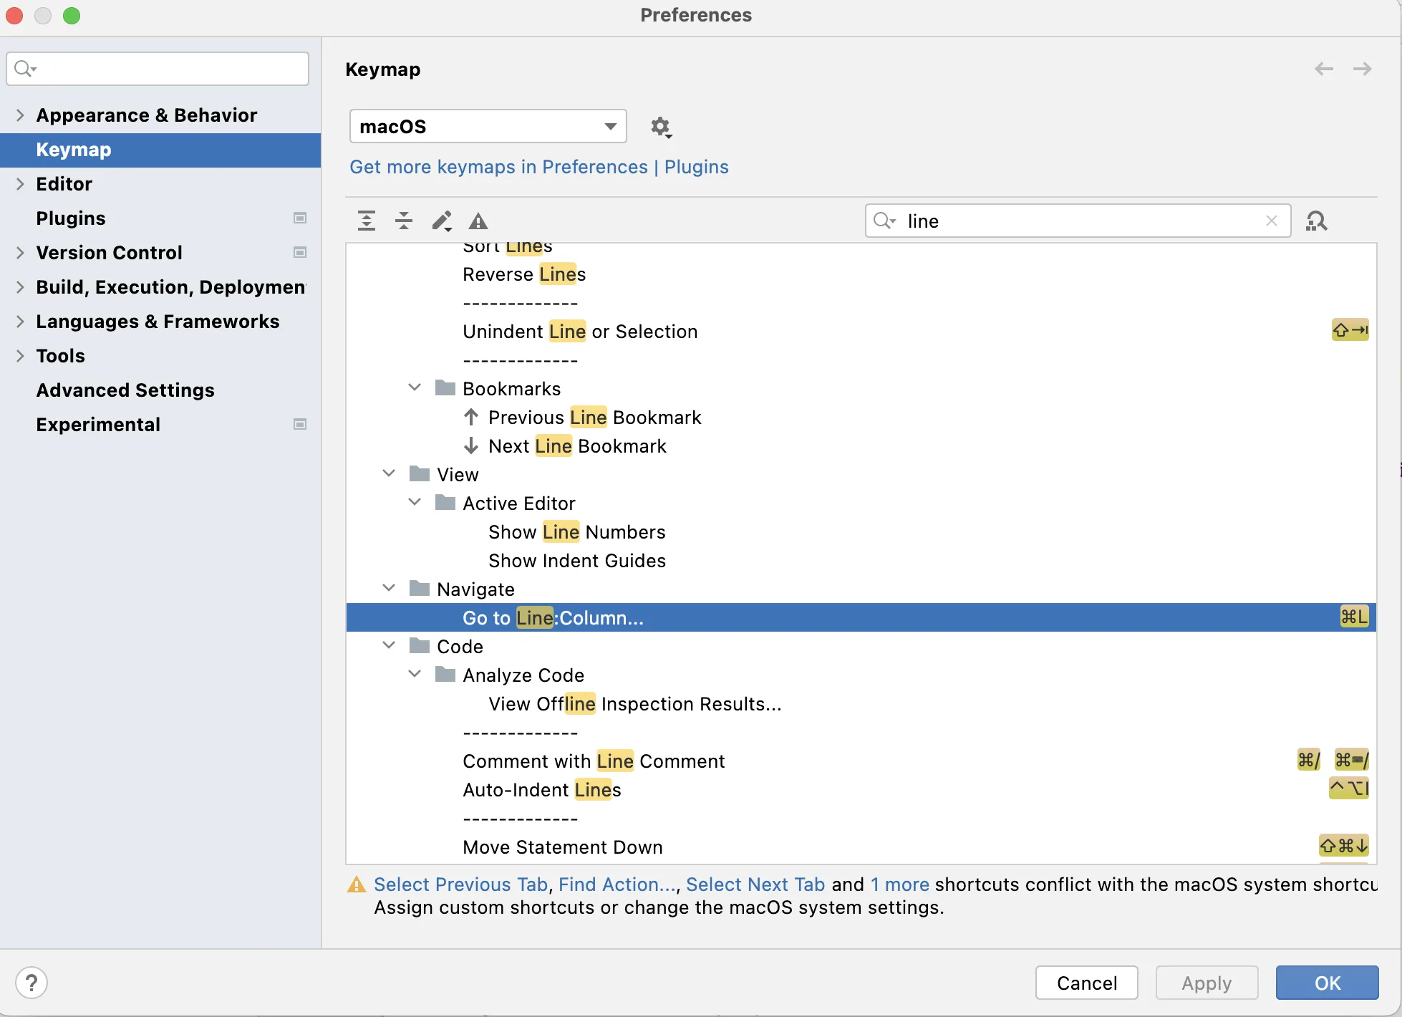Open the keymap gear options
This screenshot has height=1017, width=1402.
tap(660, 127)
